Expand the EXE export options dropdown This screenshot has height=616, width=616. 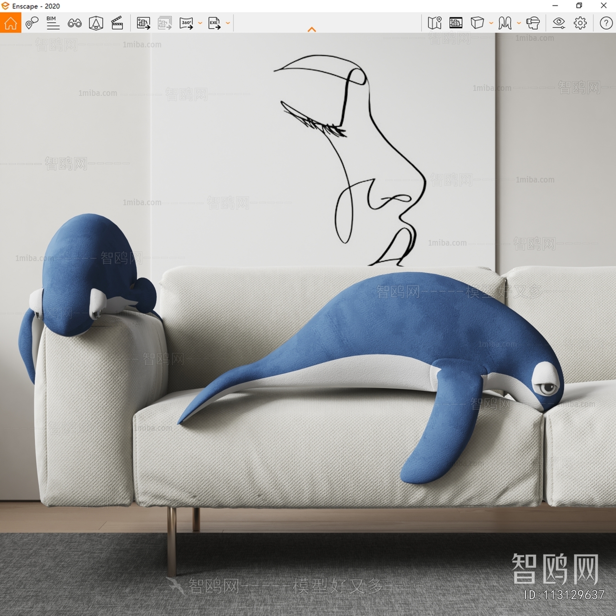(x=228, y=23)
